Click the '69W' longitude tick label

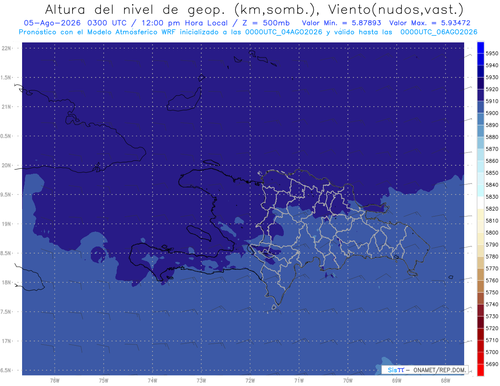pos(396,380)
